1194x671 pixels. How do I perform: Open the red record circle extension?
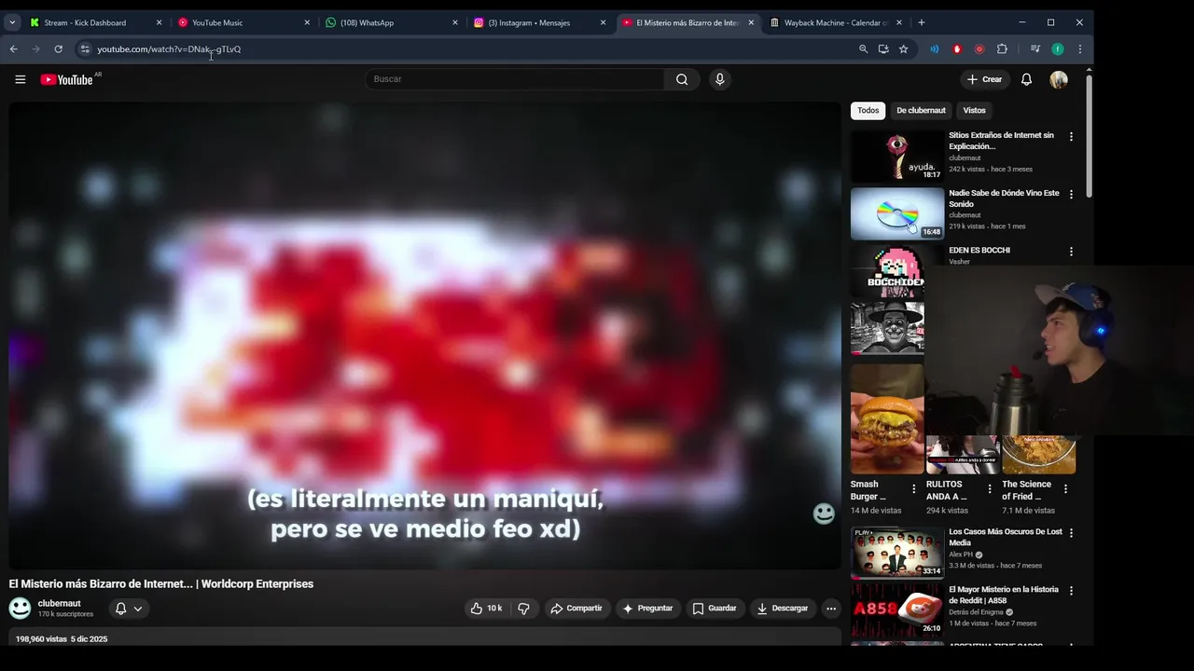[979, 48]
